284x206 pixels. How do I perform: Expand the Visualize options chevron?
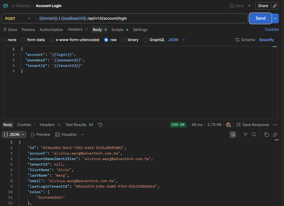(82, 135)
